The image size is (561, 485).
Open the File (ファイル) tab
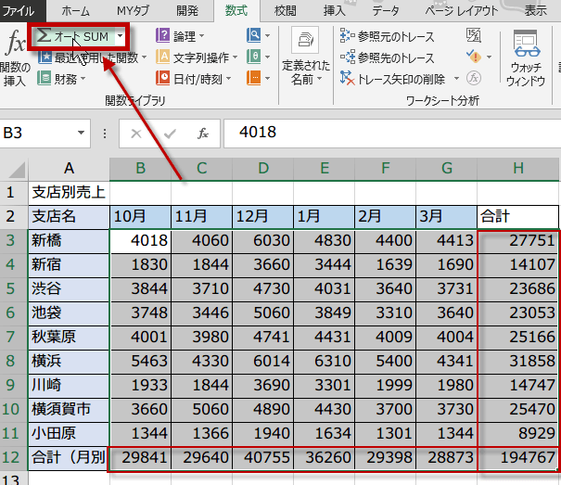coord(19,10)
